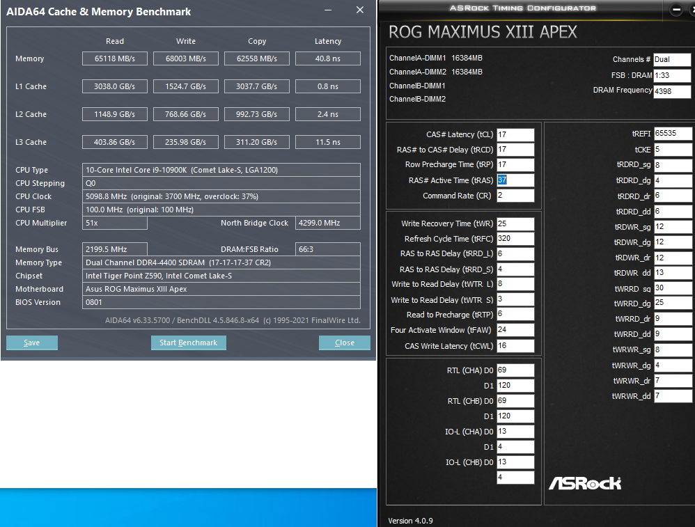
Task: Click the Refresh Cycle Time (tRFC) field
Action: coord(515,239)
